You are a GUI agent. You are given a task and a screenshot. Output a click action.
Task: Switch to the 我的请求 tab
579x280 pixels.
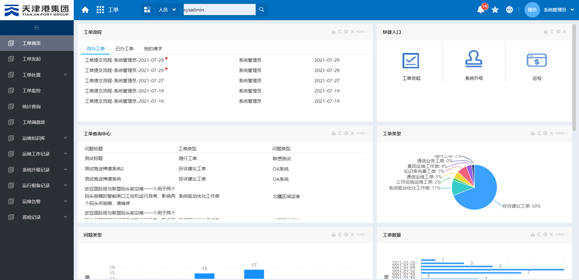[153, 49]
